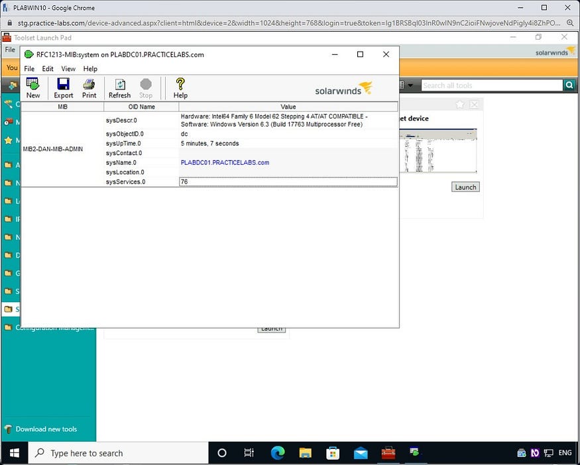Click the Cortana circle on taskbar
Viewport: 580px width, 465px height.
click(222, 453)
